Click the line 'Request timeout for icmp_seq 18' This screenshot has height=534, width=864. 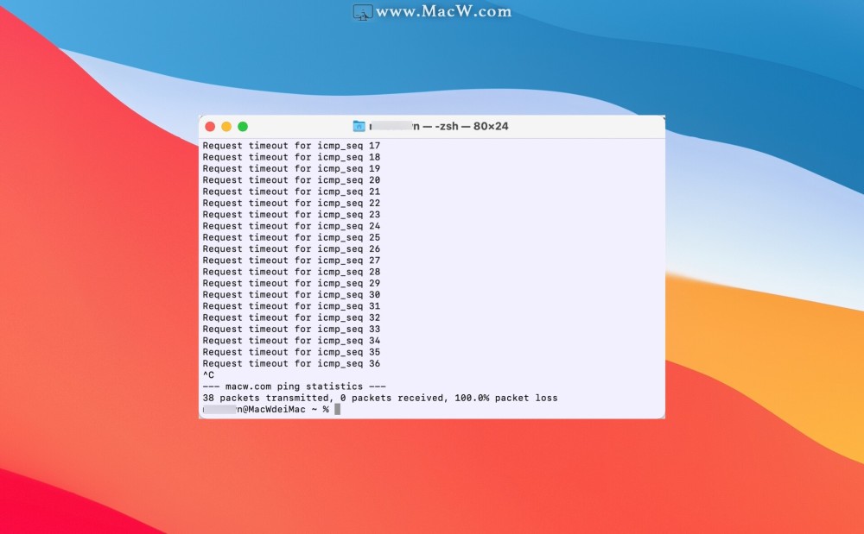[x=291, y=157]
